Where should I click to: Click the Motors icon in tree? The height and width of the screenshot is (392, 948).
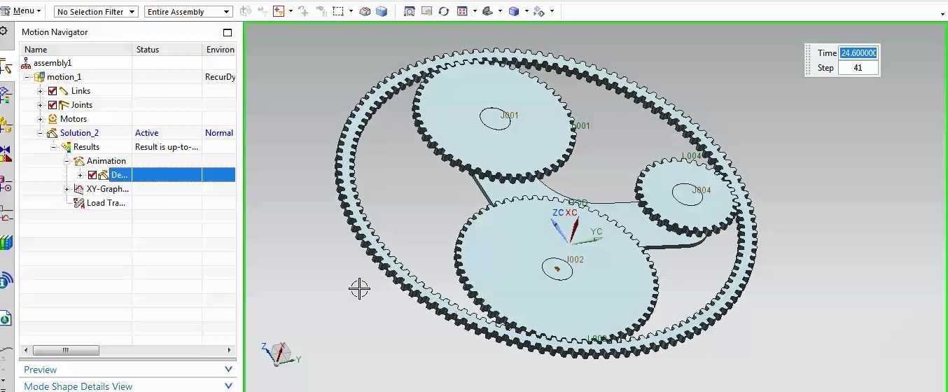[53, 119]
